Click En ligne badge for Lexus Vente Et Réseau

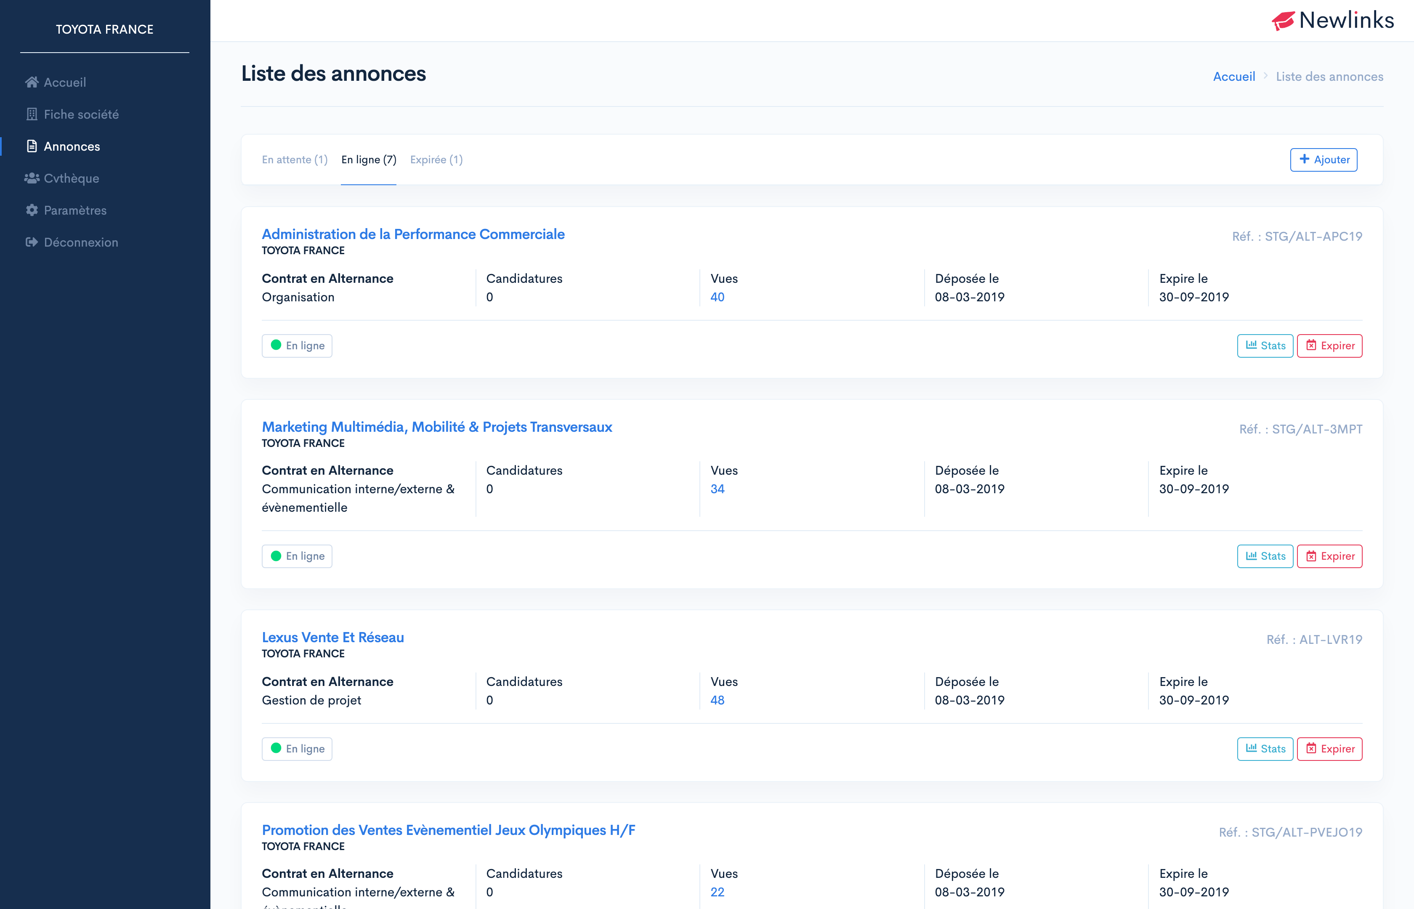297,748
